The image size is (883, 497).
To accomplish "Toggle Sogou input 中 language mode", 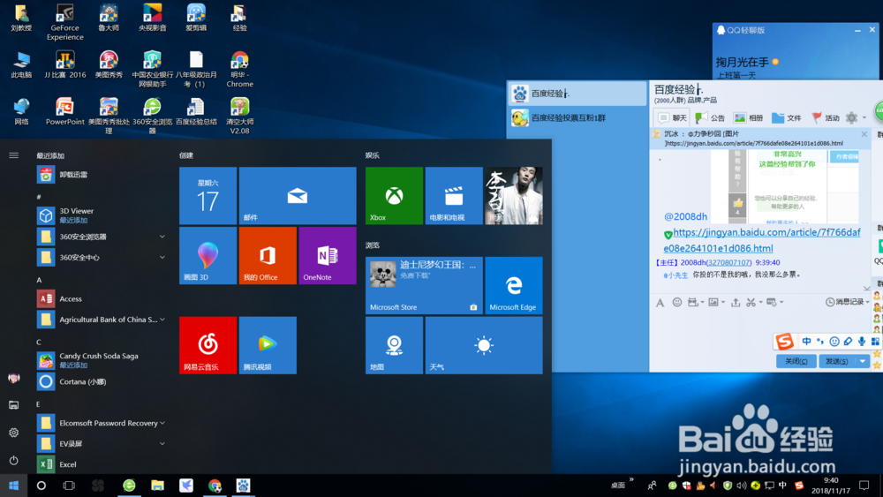I will click(x=806, y=341).
